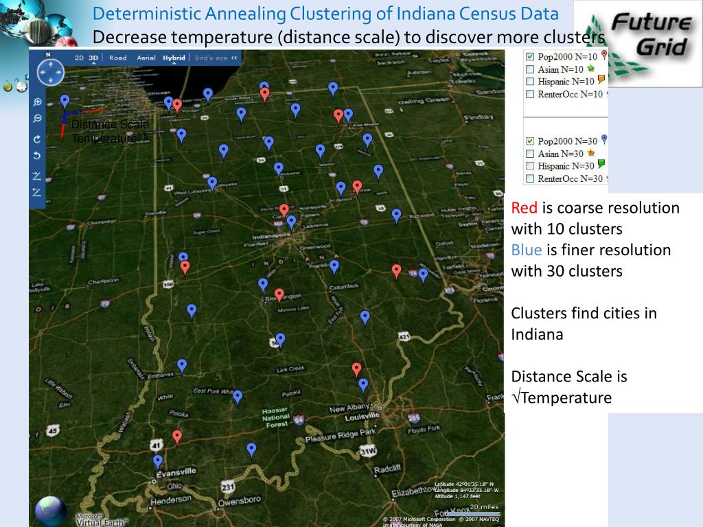The height and width of the screenshot is (527, 703).
Task: Click the red pin at Bloomington
Action: pos(279,294)
